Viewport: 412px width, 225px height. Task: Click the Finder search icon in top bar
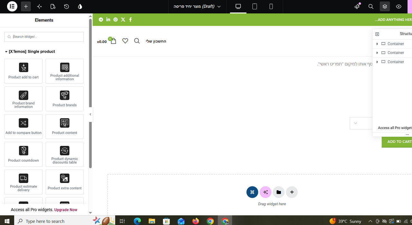(371, 6)
